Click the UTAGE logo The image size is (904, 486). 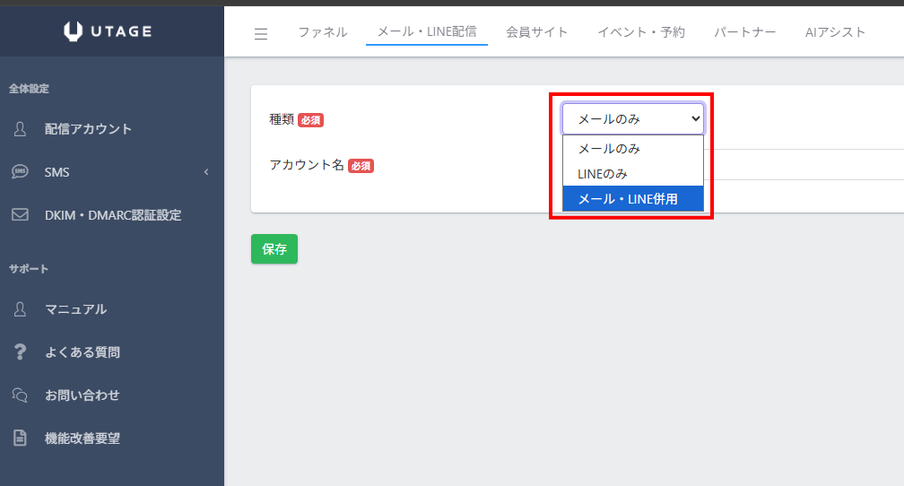108,32
